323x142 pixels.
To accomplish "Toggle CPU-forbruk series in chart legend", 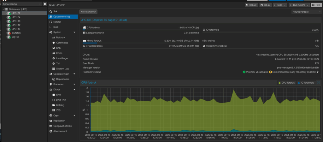I will (x=286, y=83).
